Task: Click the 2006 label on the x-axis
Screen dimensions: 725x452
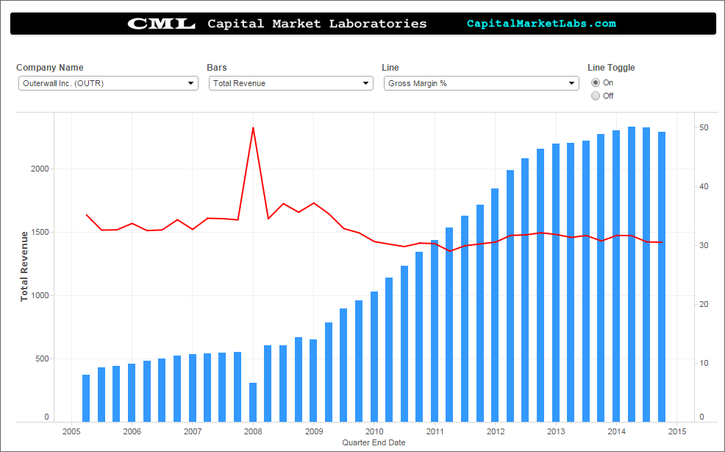Action: 132,431
